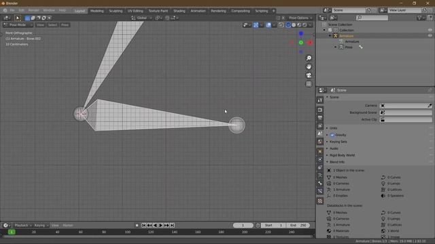Toggle X-ray view
Image resolution: width=435 pixels, height=244 pixels.
(x=281, y=25)
